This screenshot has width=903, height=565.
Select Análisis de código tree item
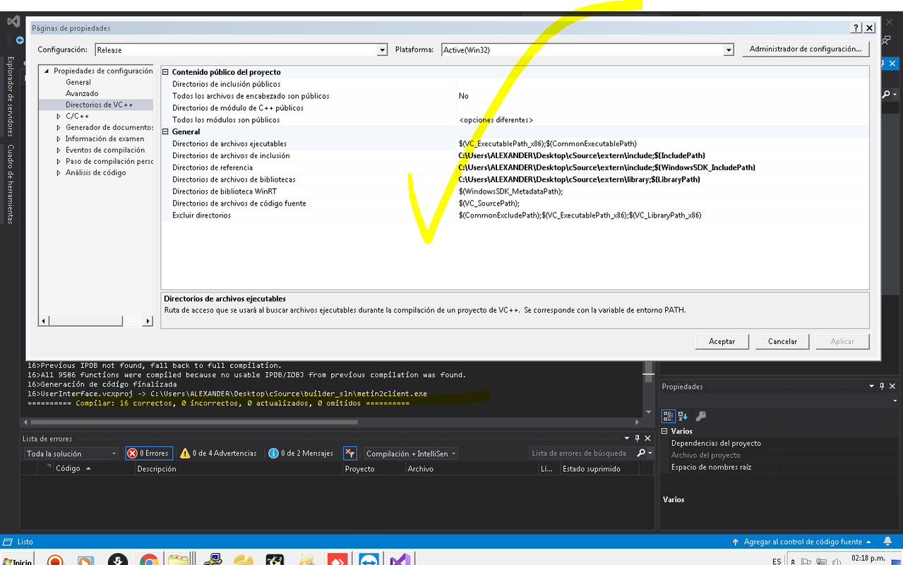pos(96,173)
